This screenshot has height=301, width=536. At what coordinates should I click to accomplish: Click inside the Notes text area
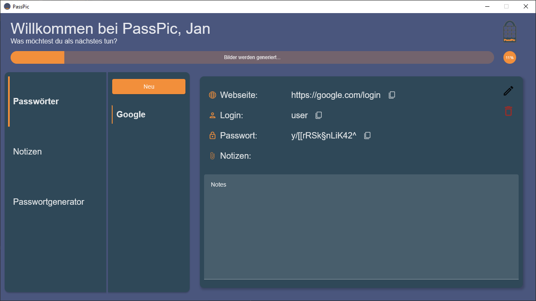[x=361, y=227]
